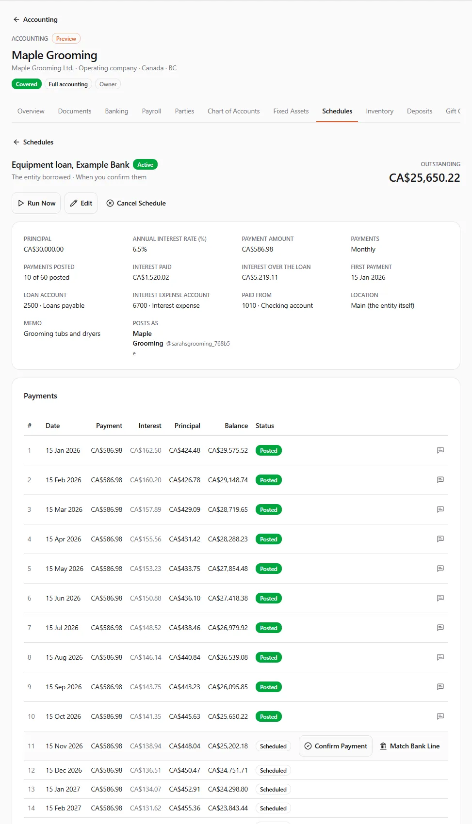Run the schedule now

36,203
